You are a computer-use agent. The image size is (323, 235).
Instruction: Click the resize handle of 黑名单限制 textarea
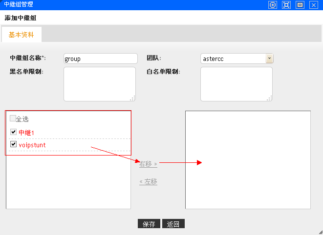click(132, 98)
